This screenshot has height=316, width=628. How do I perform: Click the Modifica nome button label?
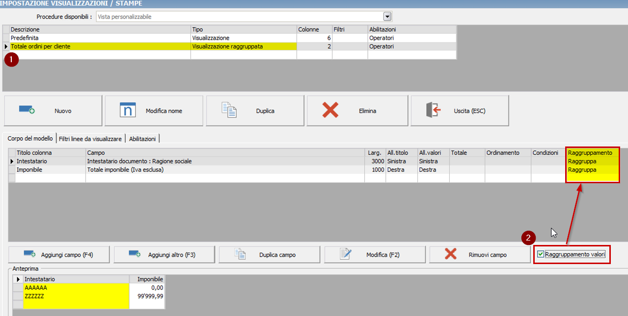pos(164,111)
